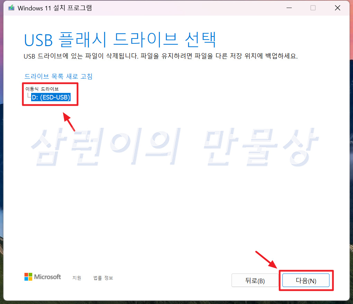The height and width of the screenshot is (304, 353).
Task: Refresh drive list via 드라이브 목록 새로 고침
Action: (58, 76)
